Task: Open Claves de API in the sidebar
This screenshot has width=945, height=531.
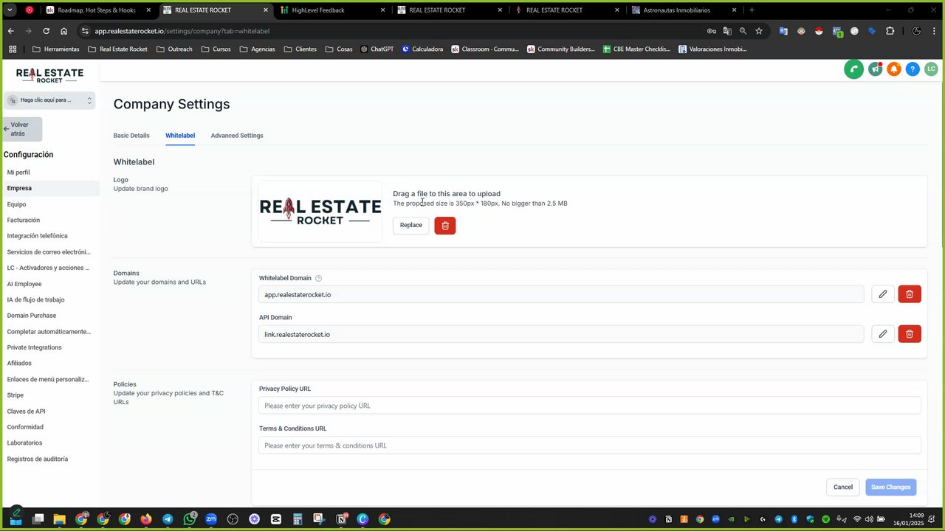Action: (x=26, y=412)
